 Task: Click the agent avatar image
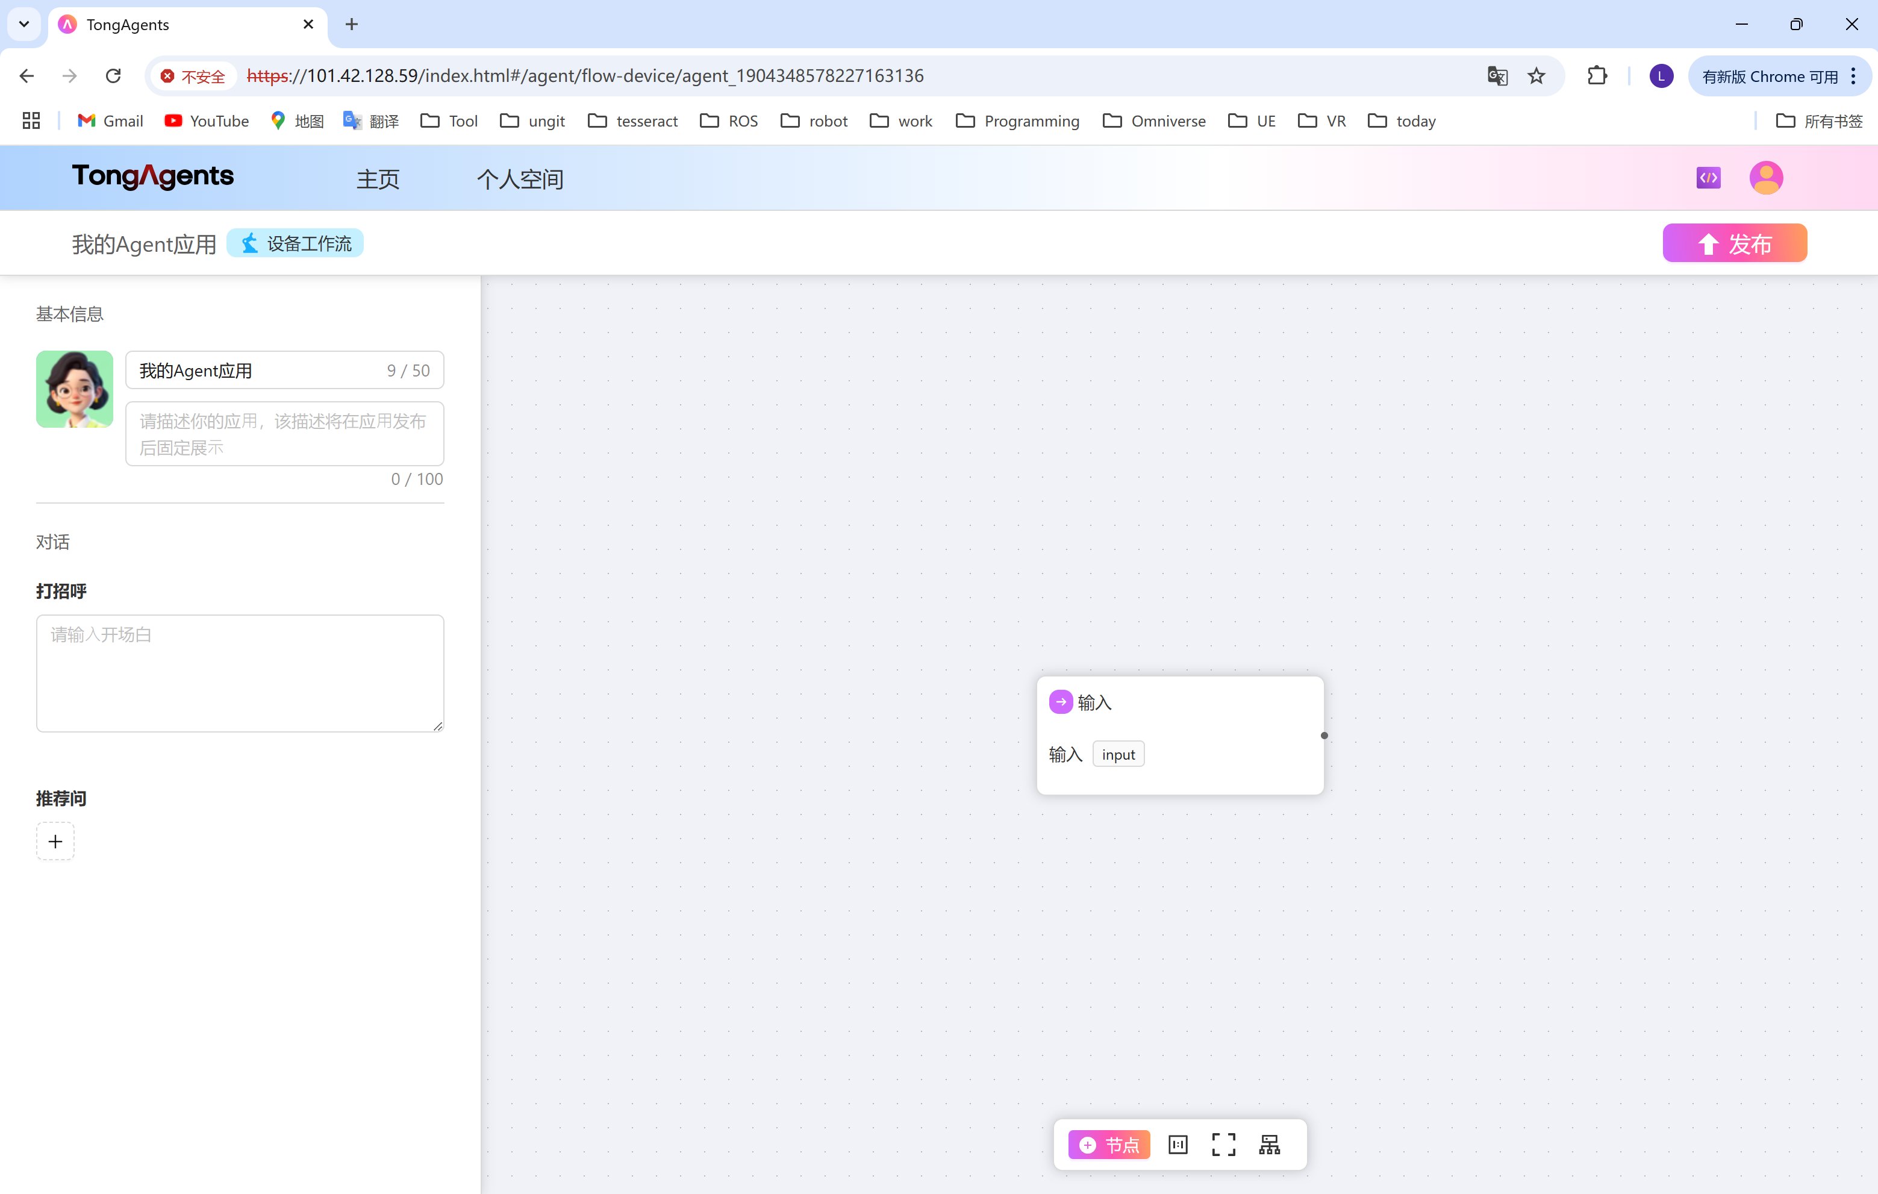pyautogui.click(x=75, y=389)
